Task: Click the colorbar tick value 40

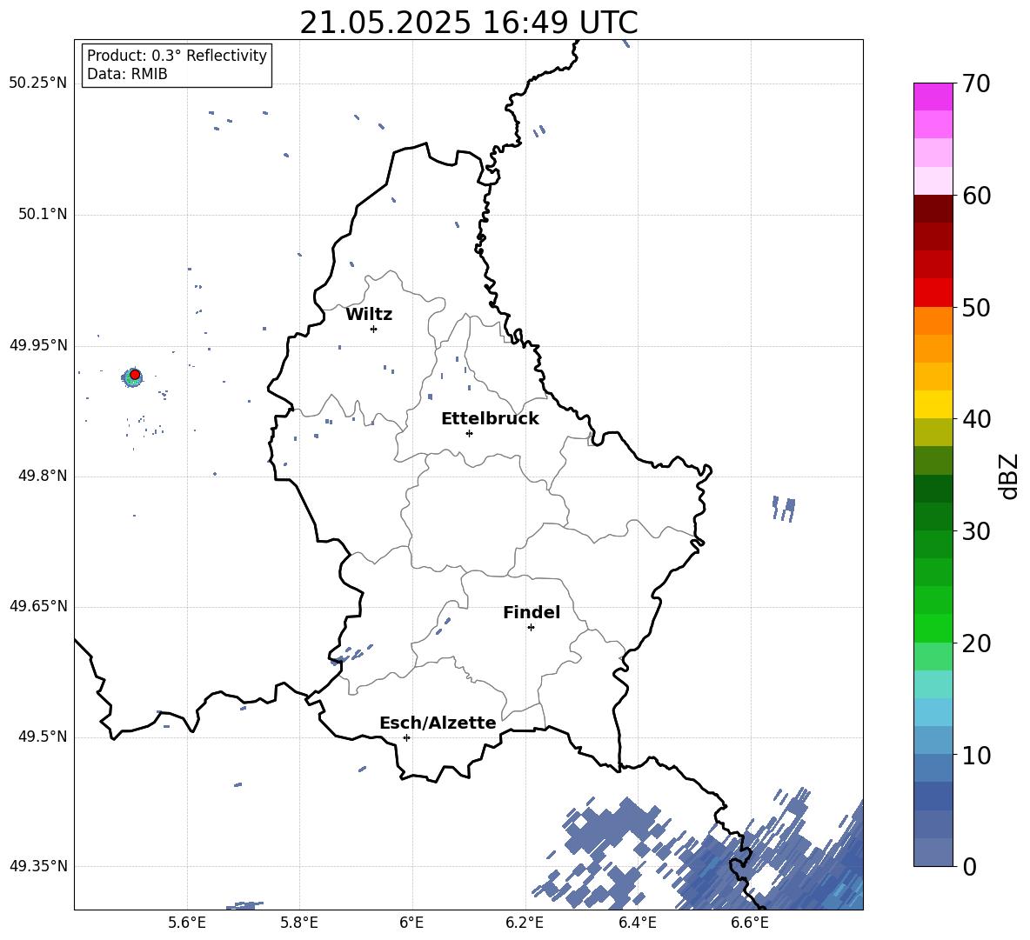Action: tap(976, 419)
